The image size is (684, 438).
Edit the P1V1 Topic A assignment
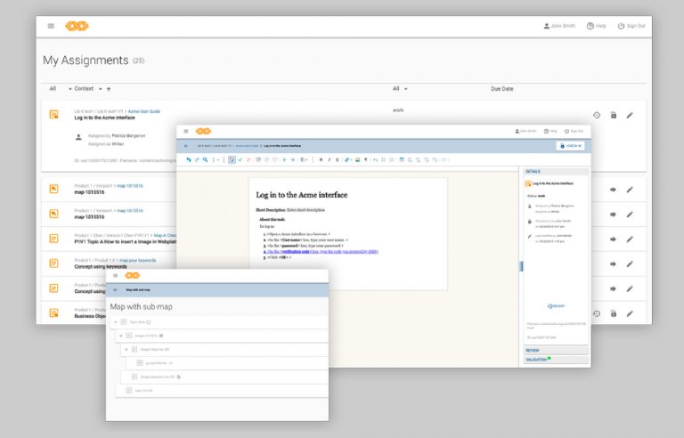(630, 239)
